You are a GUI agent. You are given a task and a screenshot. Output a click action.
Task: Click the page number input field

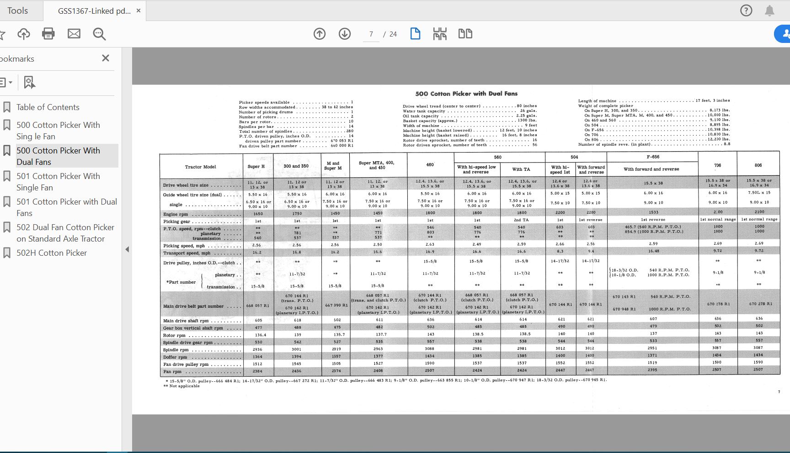371,34
